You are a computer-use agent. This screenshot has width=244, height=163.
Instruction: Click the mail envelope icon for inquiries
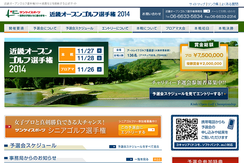tap(207, 11)
